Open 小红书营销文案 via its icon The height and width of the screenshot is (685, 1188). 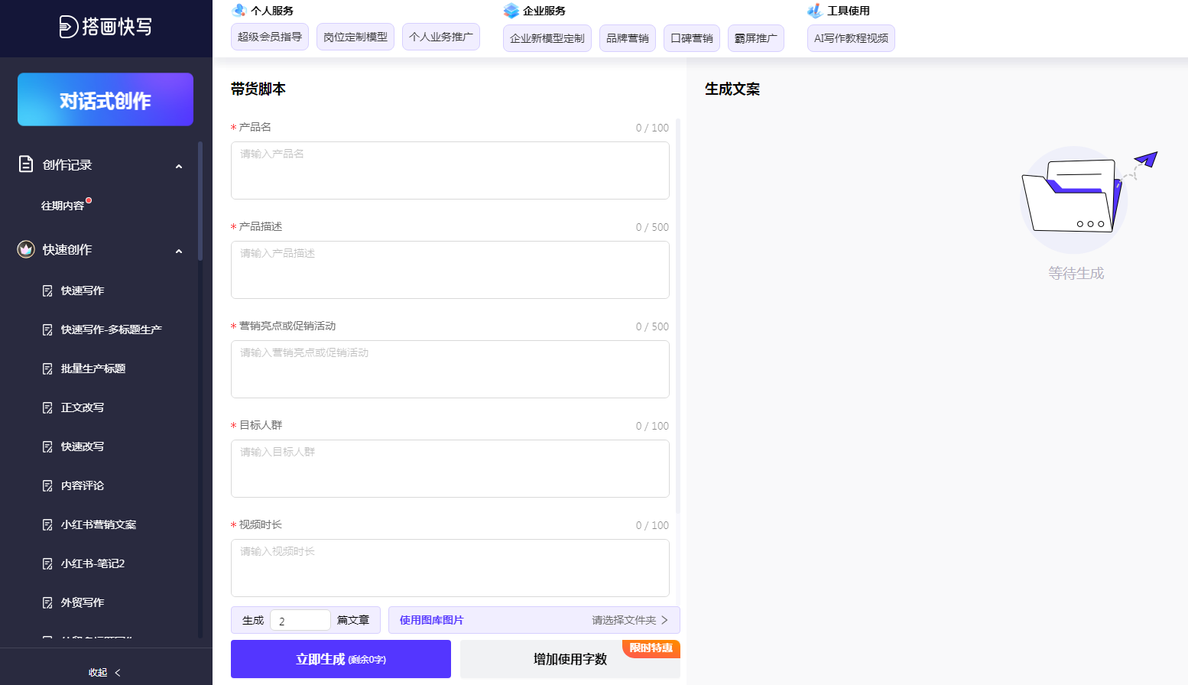pyautogui.click(x=47, y=524)
